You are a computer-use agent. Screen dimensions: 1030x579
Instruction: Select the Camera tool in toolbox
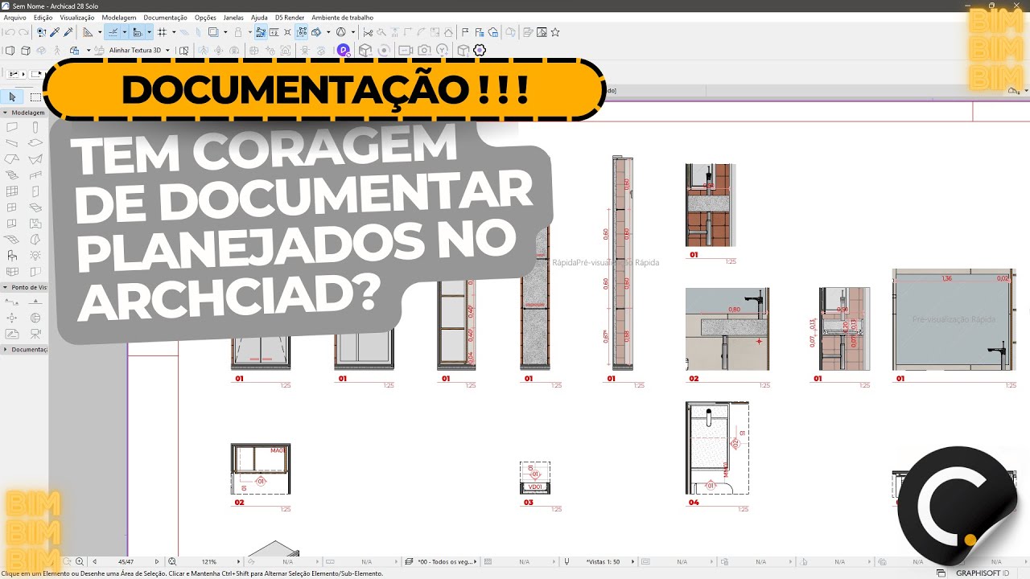point(35,334)
